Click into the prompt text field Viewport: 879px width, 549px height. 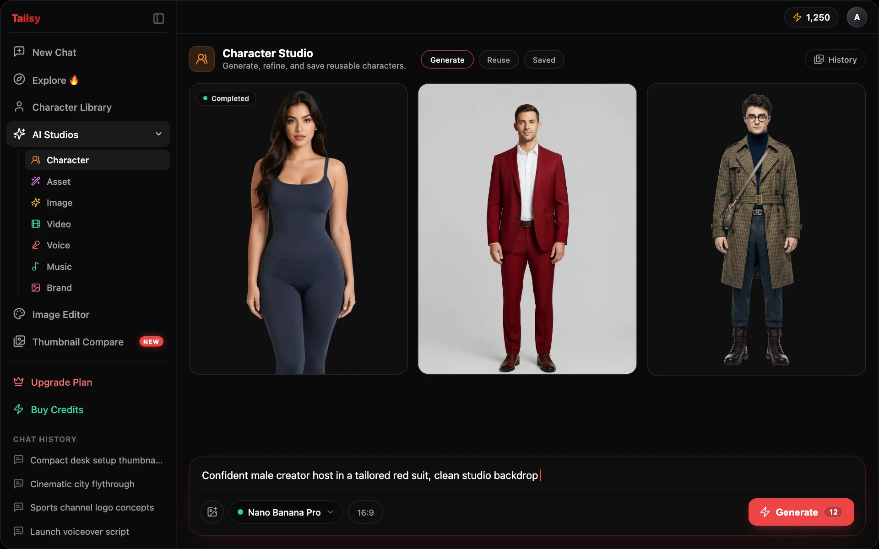coord(527,475)
